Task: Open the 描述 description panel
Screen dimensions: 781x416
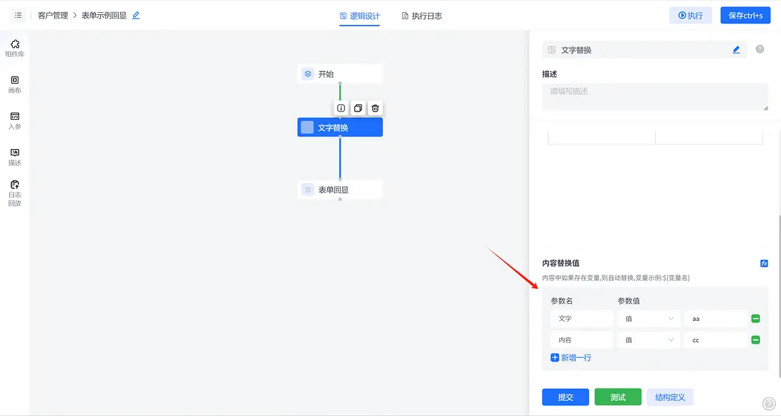Action: 14,156
